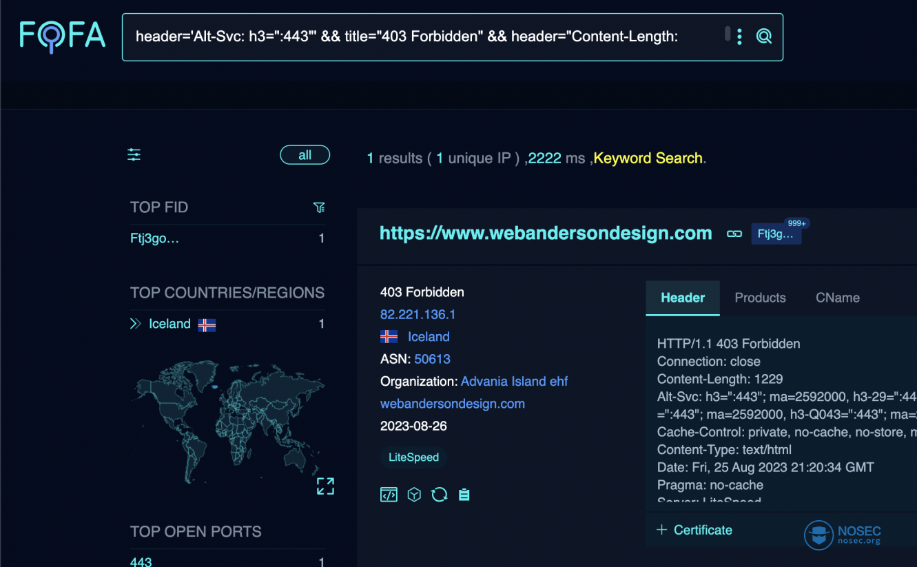Click the Iceland flag in the country list
The width and height of the screenshot is (917, 567).
click(207, 324)
